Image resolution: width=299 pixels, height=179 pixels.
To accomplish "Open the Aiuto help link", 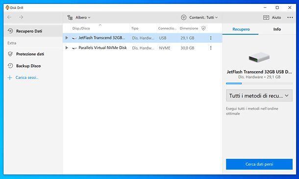I will [276, 18].
